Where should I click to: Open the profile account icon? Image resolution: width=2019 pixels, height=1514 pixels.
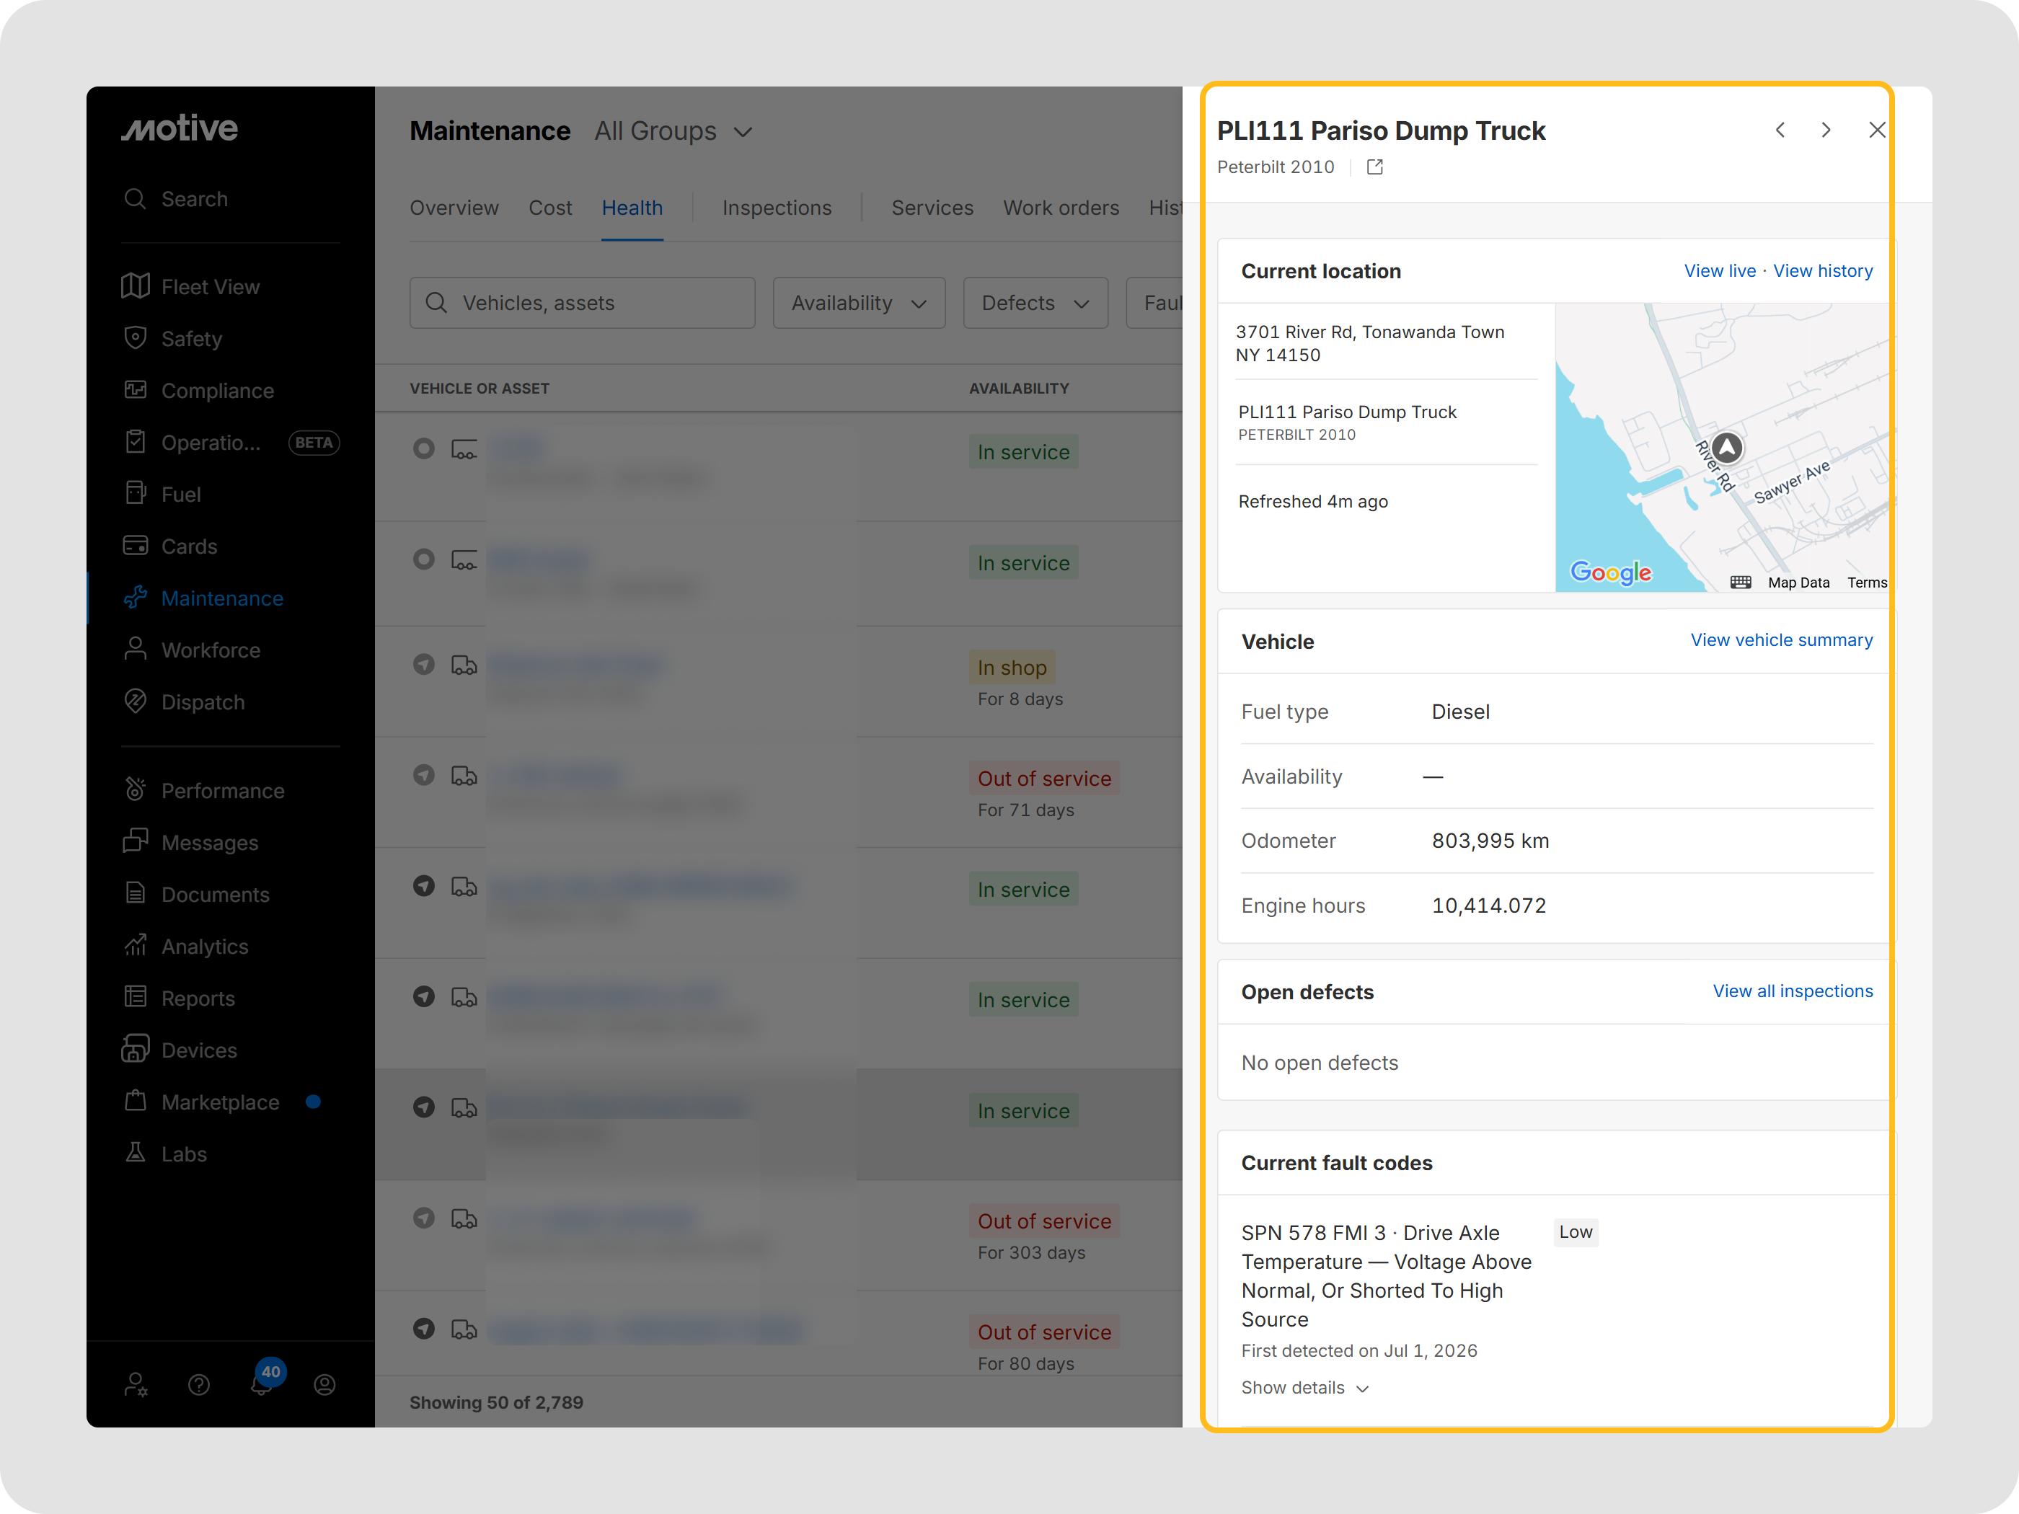[x=325, y=1386]
